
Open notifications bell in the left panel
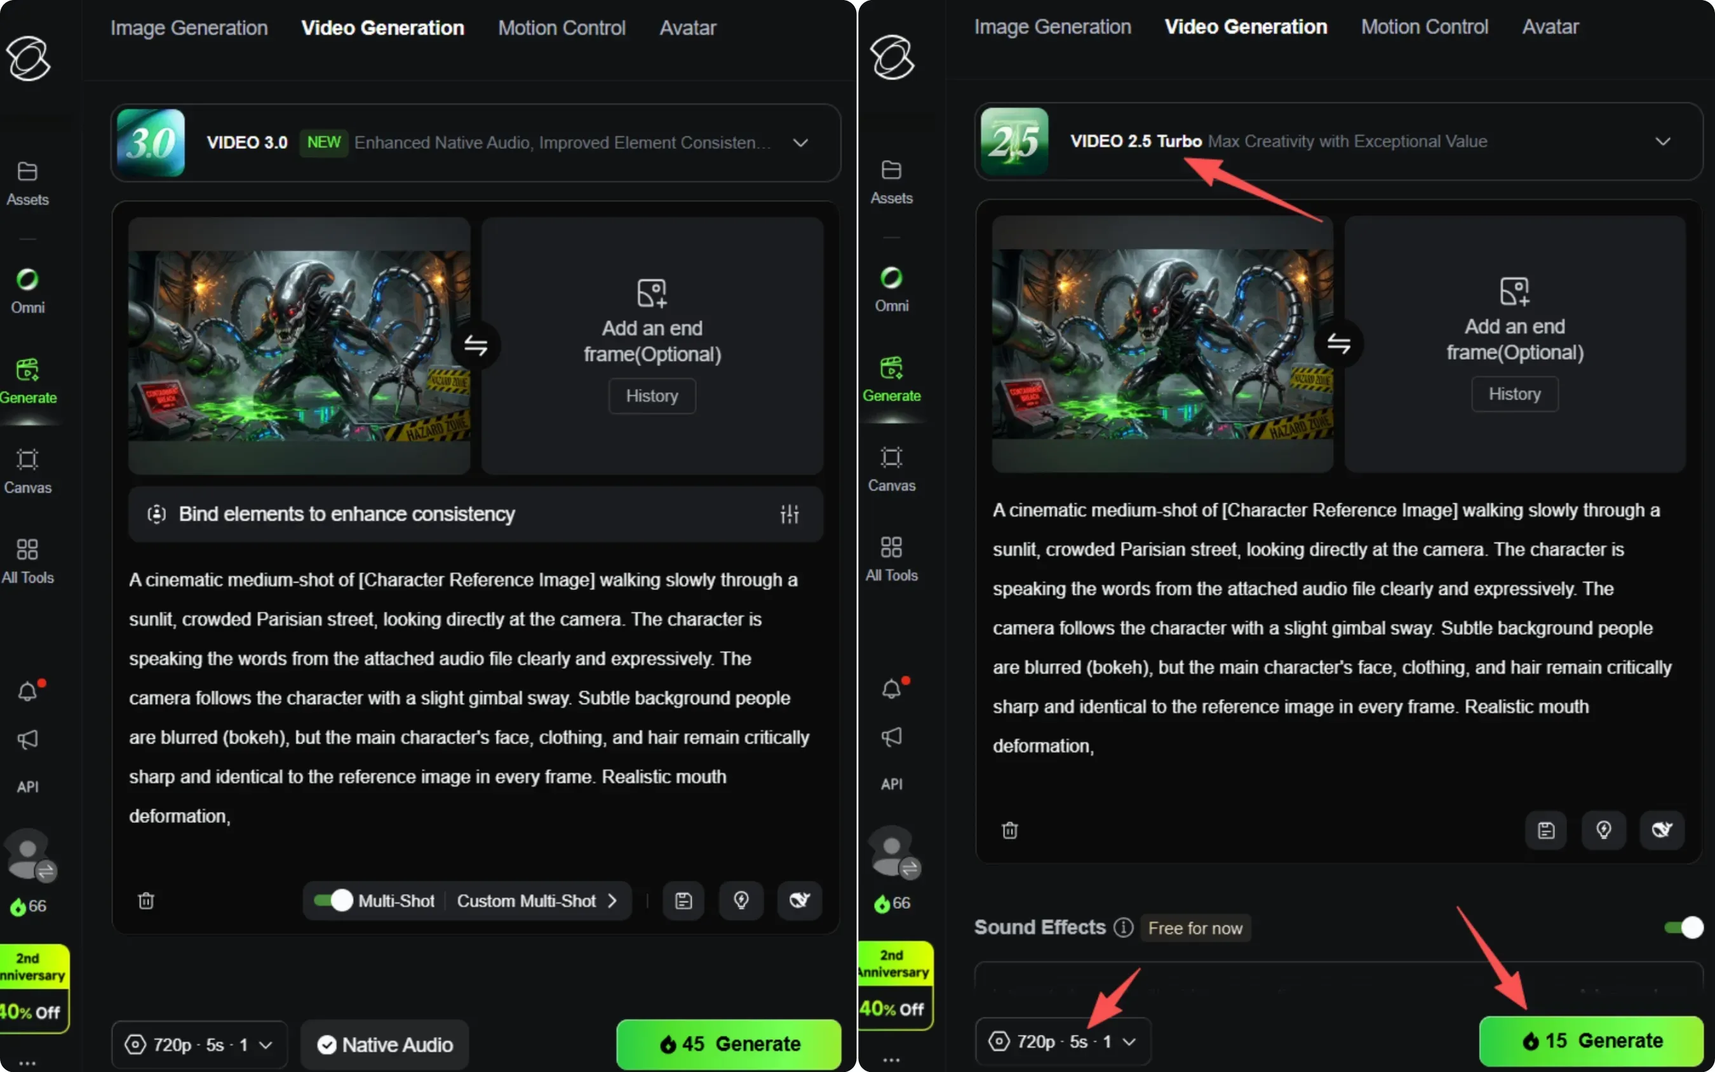pyautogui.click(x=29, y=690)
